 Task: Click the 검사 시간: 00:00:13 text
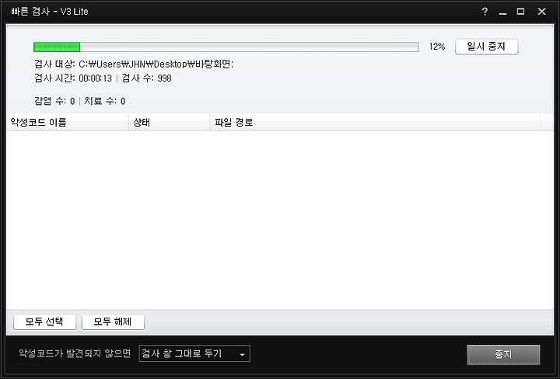(x=73, y=78)
